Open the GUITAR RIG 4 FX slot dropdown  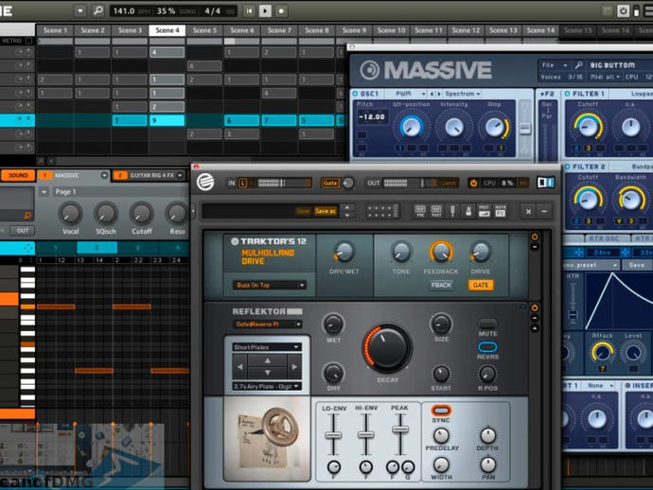[180, 176]
